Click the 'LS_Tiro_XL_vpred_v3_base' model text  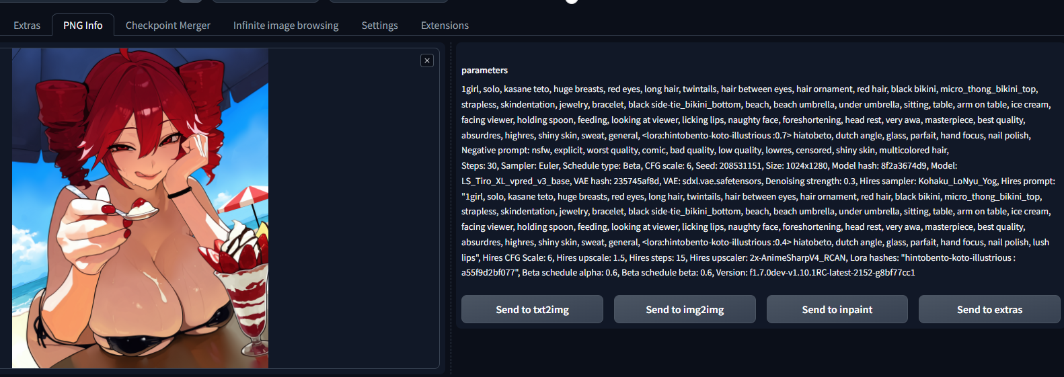click(516, 181)
